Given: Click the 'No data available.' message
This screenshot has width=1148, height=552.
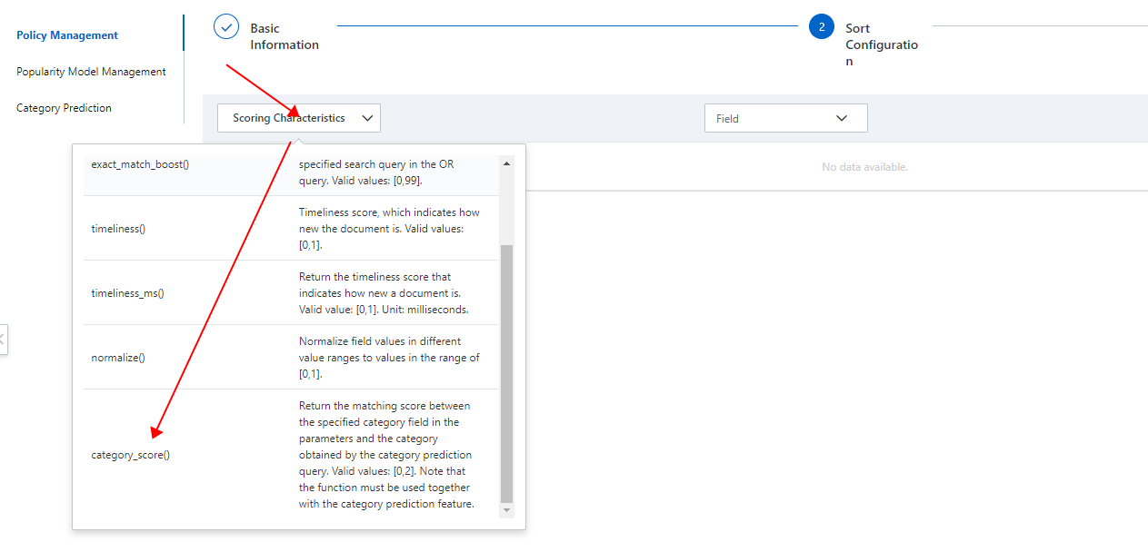Looking at the screenshot, I should click(x=864, y=167).
